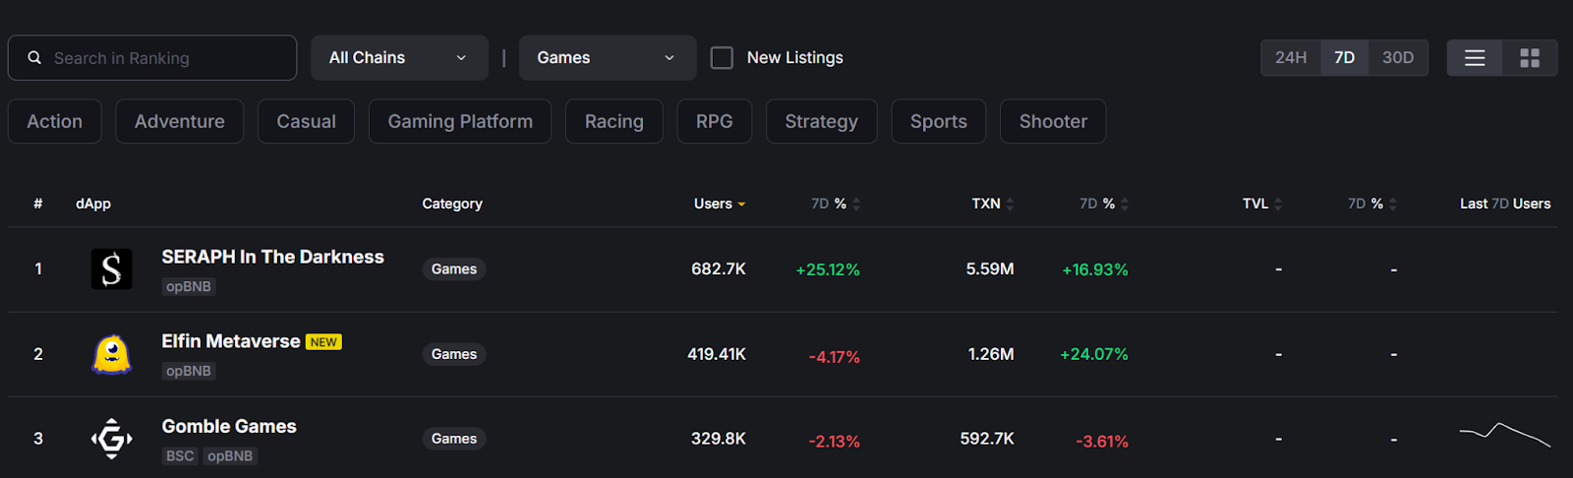Click the SERAPH In The Darkness logo icon
This screenshot has height=478, width=1573.
(x=111, y=269)
